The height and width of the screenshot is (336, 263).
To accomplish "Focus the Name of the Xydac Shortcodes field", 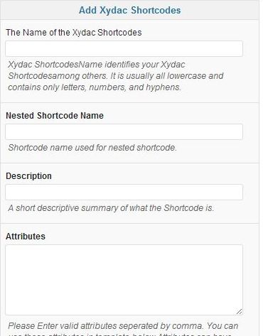I will click(x=124, y=48).
